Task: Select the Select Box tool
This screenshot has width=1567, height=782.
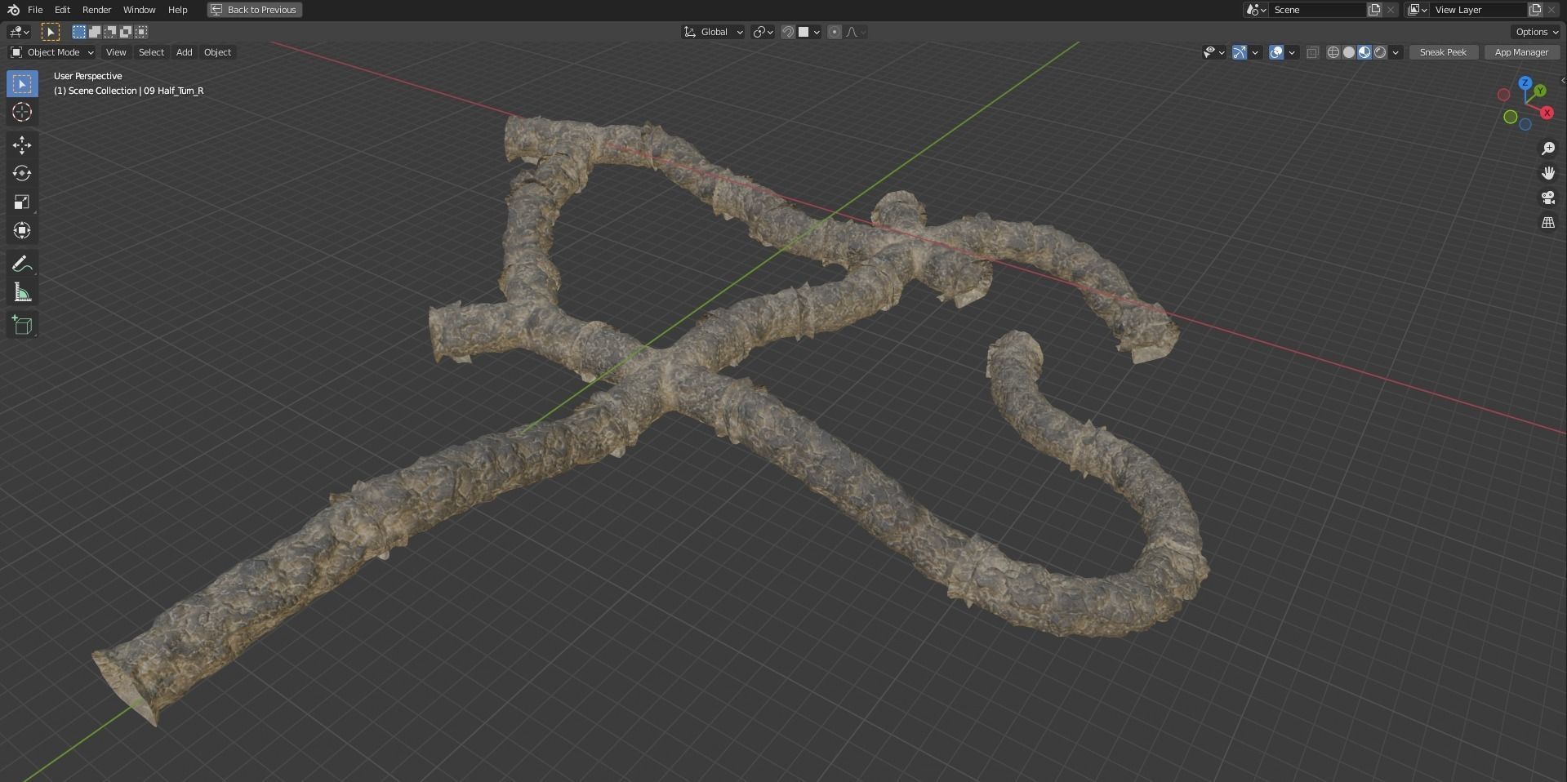Action: click(22, 84)
